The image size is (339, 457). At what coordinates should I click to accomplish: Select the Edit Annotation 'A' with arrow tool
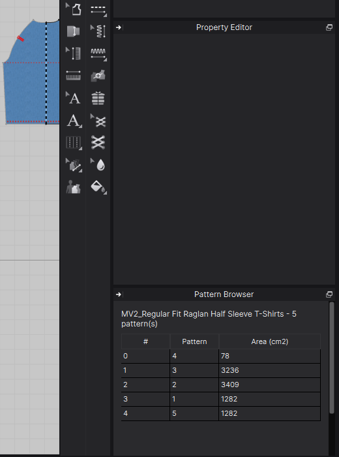pos(73,98)
